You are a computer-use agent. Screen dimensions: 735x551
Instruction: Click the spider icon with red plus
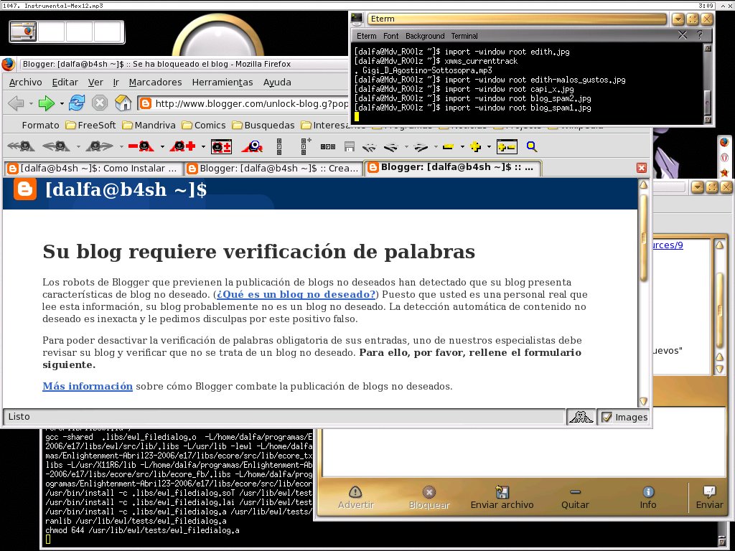click(182, 146)
